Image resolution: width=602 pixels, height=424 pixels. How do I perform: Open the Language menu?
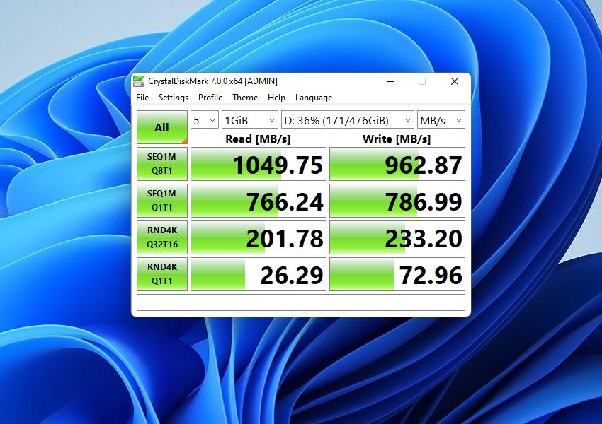click(x=314, y=98)
